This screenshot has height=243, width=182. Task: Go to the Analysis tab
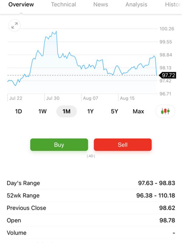136,5
